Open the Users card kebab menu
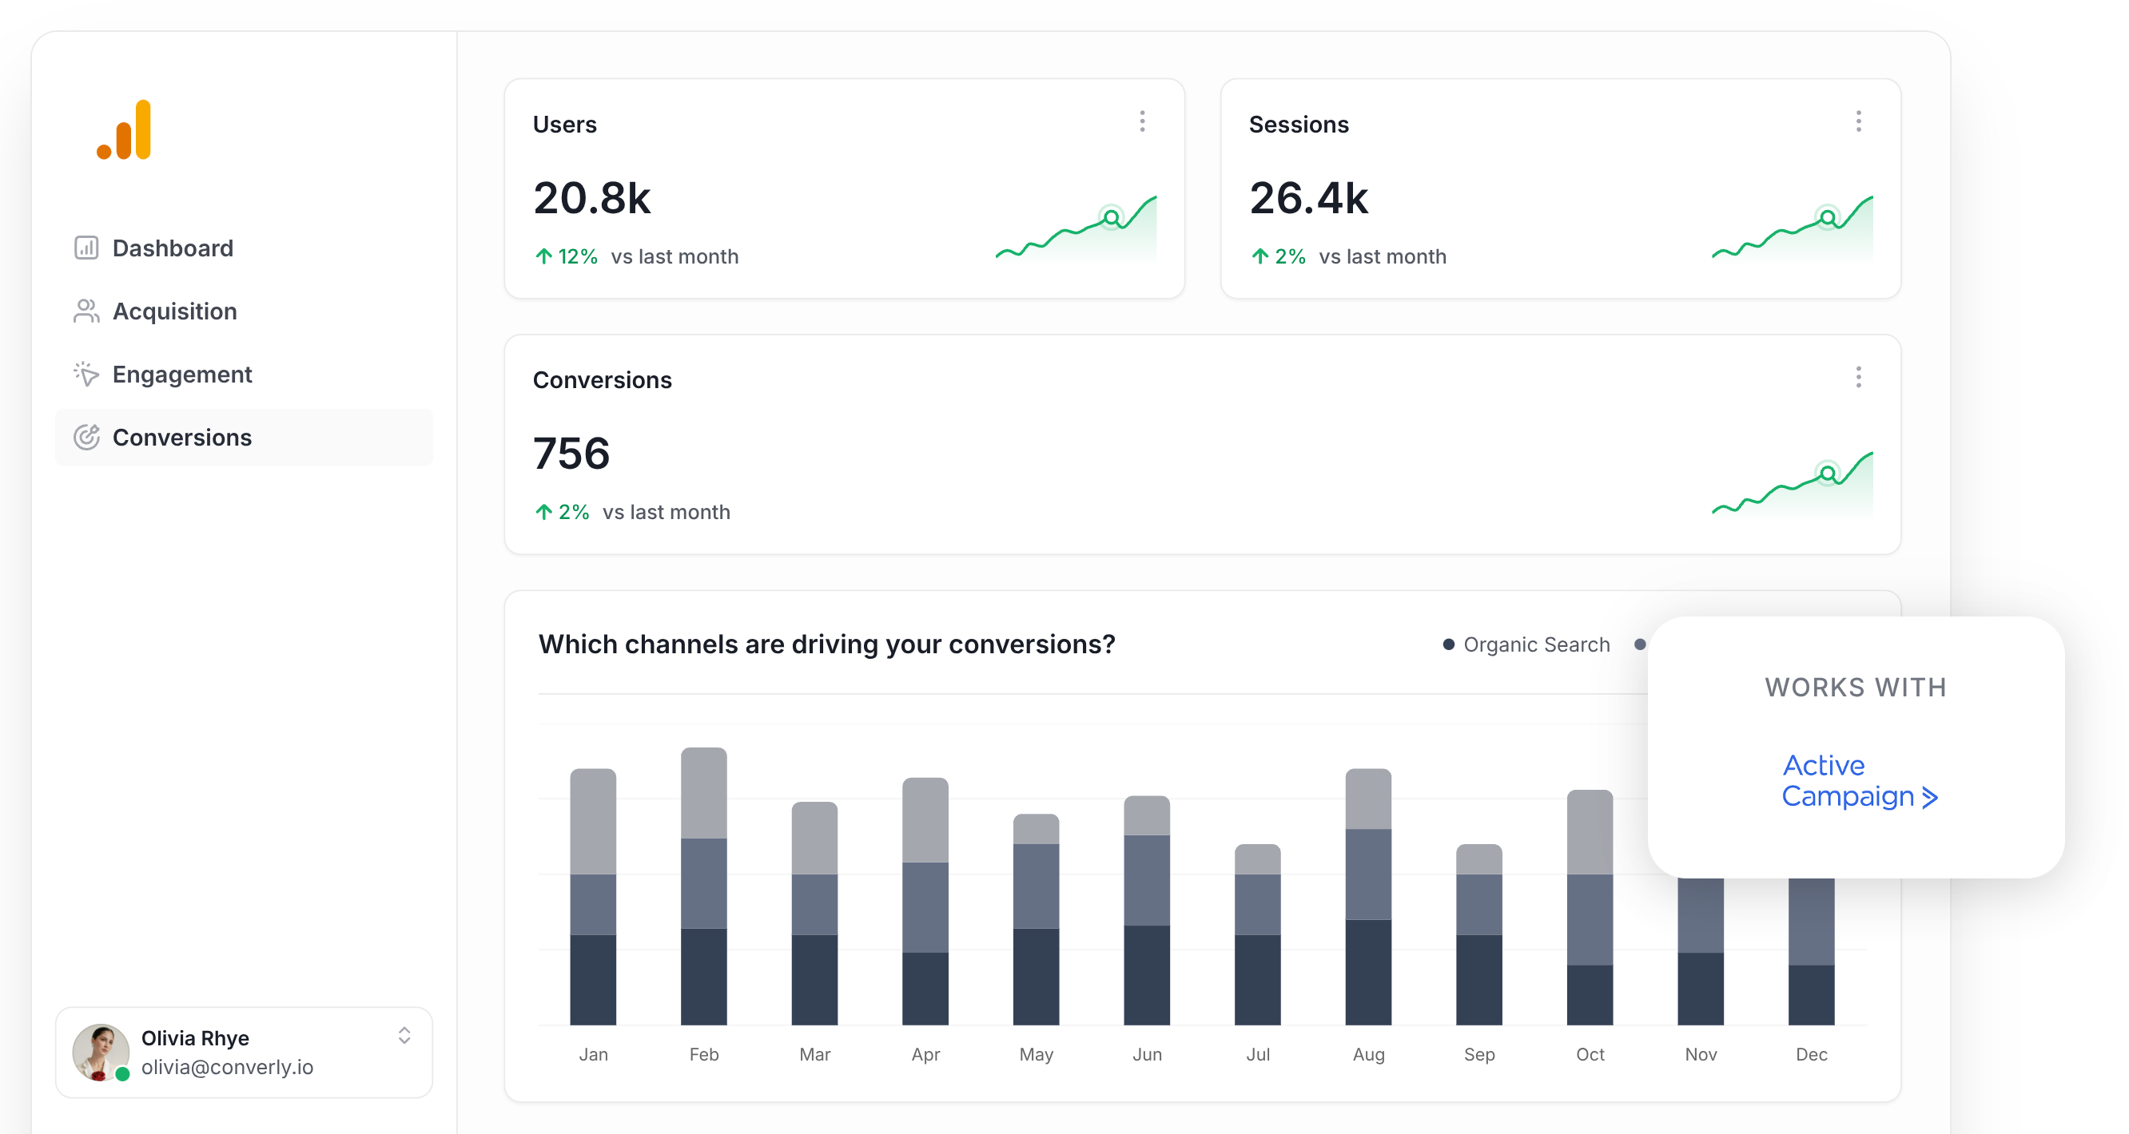The height and width of the screenshot is (1134, 2129). click(x=1143, y=121)
